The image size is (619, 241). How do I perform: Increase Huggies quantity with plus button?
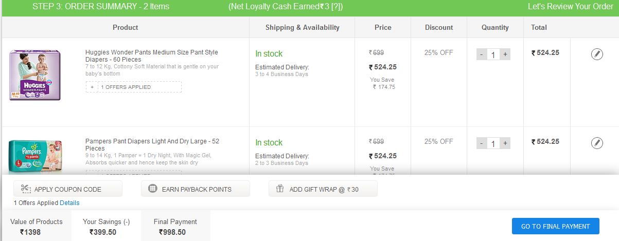[x=505, y=54]
